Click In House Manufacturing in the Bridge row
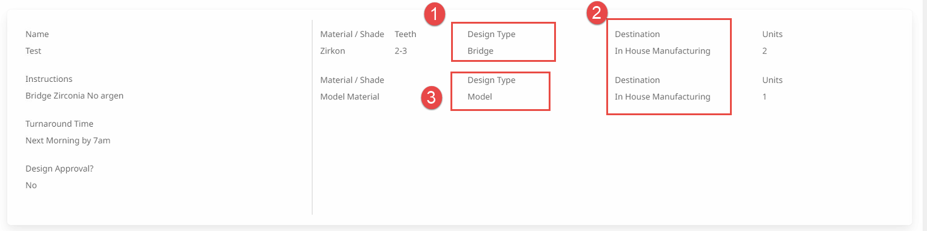 [x=663, y=51]
